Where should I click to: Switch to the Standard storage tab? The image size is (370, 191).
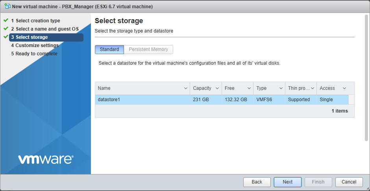pos(109,49)
